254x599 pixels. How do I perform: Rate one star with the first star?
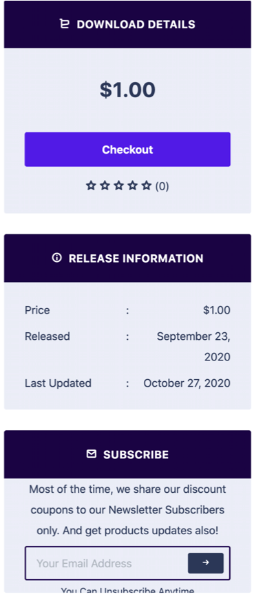click(91, 185)
